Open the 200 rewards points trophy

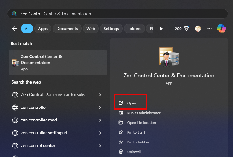[182, 29]
